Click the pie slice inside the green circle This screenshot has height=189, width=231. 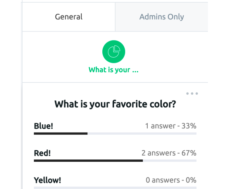pos(117,48)
